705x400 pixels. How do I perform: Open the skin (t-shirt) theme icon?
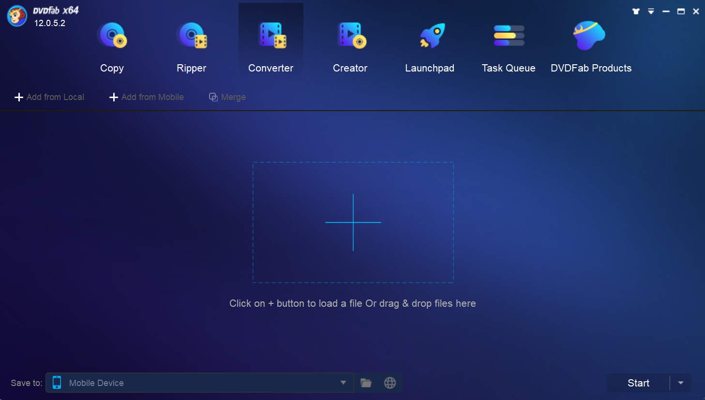point(636,11)
